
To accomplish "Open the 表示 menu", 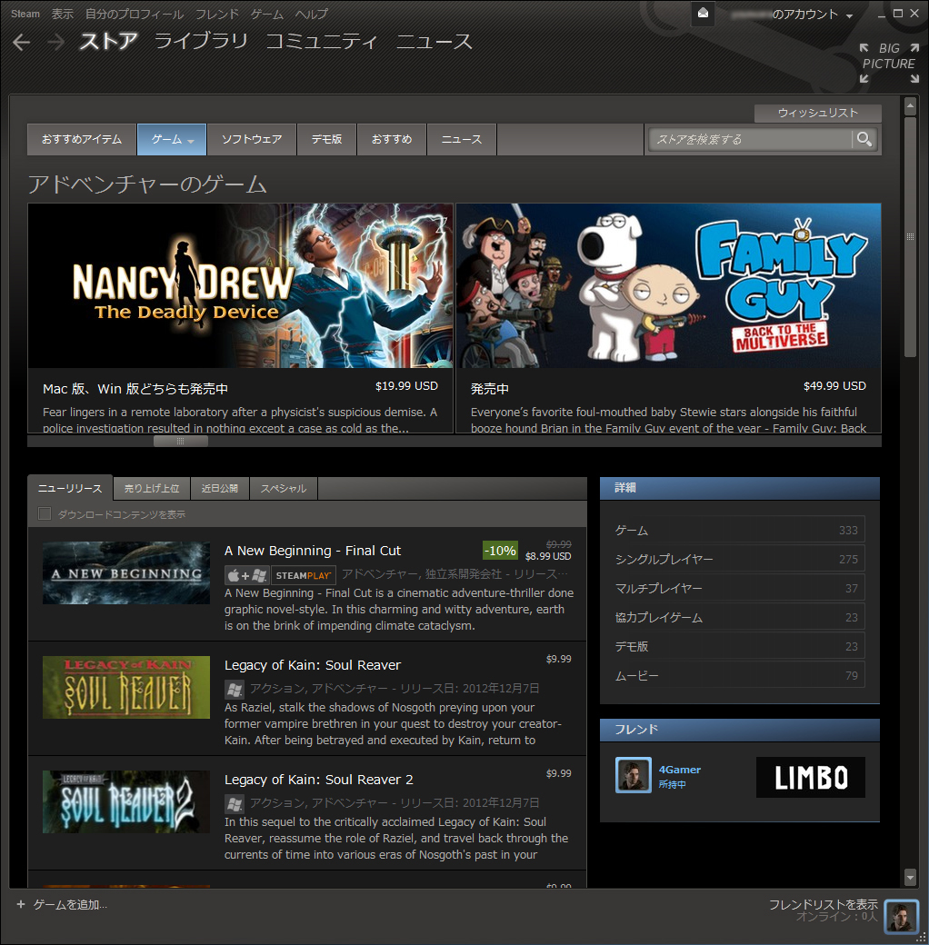I will (x=63, y=14).
